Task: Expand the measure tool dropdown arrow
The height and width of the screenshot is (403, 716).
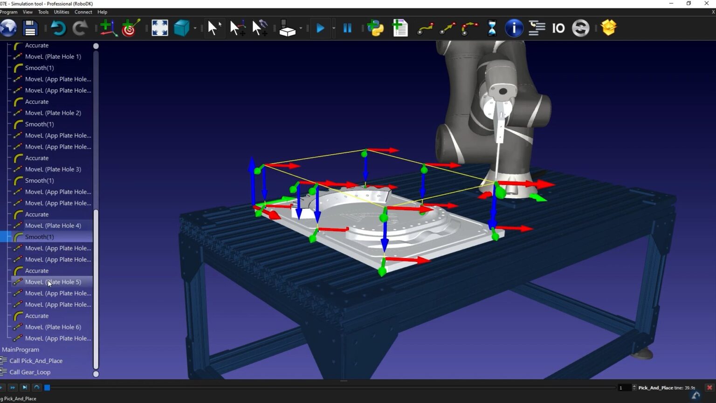Action: click(x=300, y=28)
